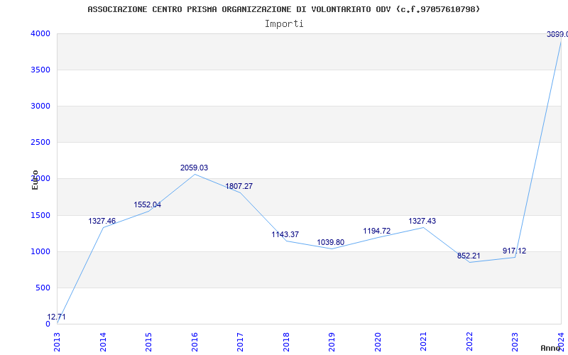568x355 pixels.
Task: Click the 'Euro' y-axis title
Action: click(x=35, y=180)
